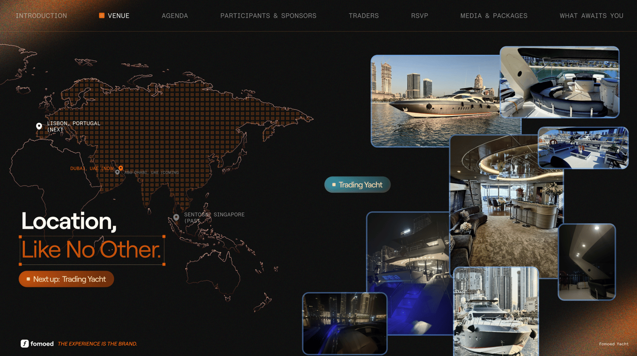Screen dimensions: 637x356
Task: Open the dark interior ceiling lights photo
Action: (587, 262)
